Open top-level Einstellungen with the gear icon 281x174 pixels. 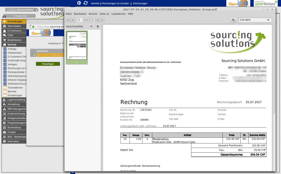[14, 21]
